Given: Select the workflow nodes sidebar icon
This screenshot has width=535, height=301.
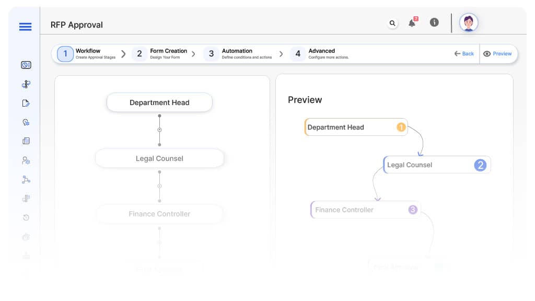Looking at the screenshot, I should pos(26,84).
